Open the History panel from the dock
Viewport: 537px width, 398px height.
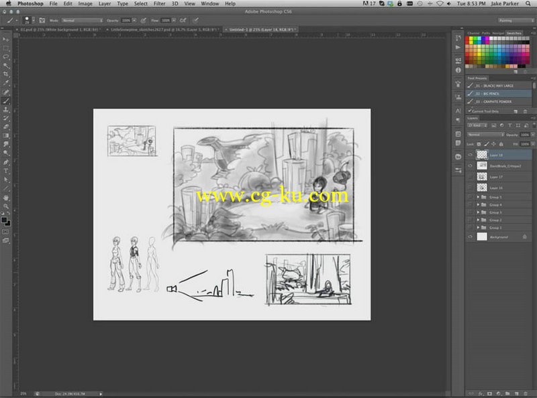point(458,38)
